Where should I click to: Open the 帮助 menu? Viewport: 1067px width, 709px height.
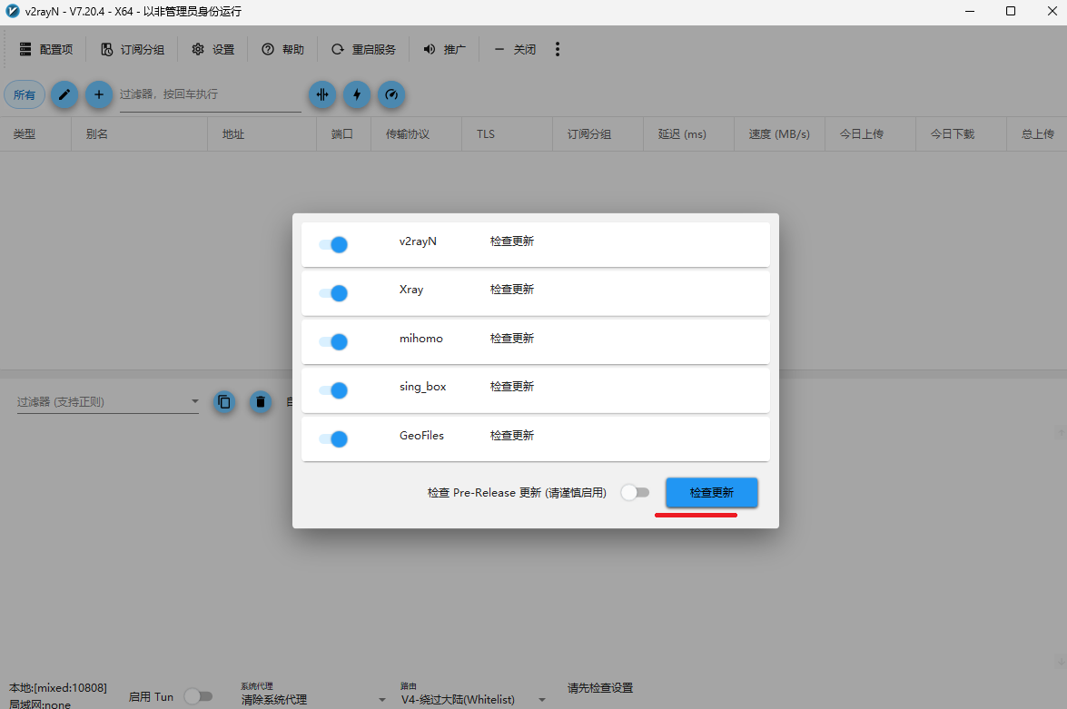283,50
